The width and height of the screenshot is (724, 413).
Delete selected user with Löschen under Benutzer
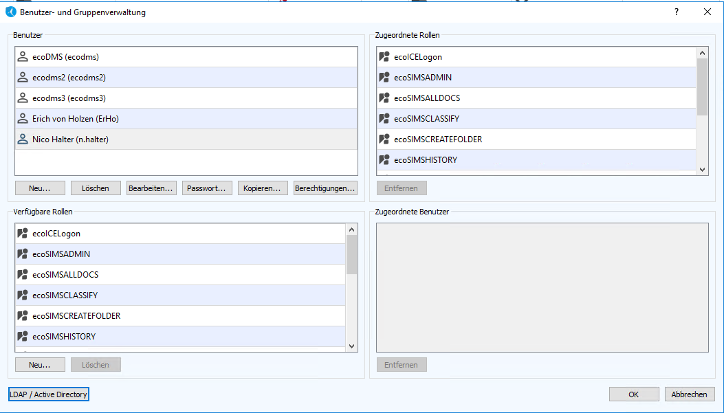(x=96, y=188)
